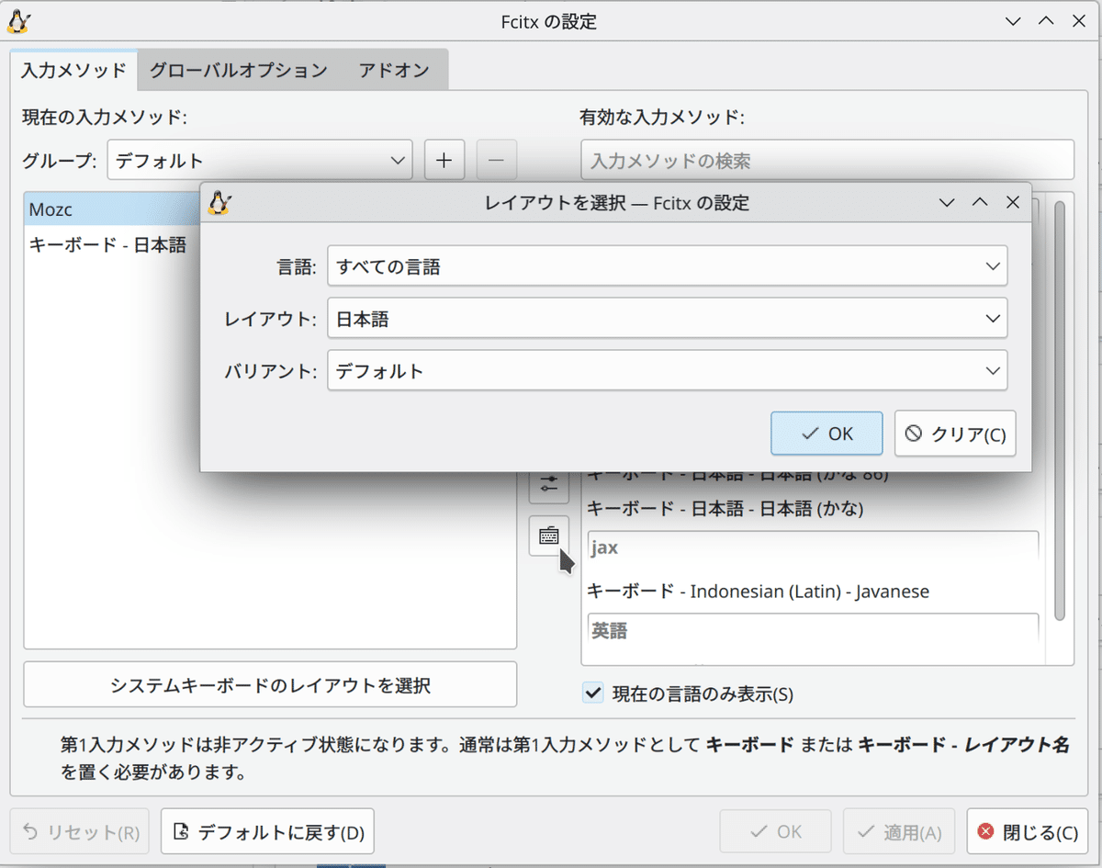Close the layout selection dialog window

[x=1013, y=203]
